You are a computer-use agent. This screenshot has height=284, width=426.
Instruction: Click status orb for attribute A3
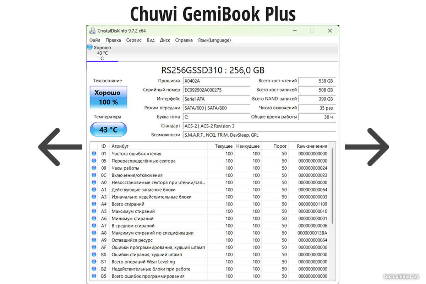point(94,197)
